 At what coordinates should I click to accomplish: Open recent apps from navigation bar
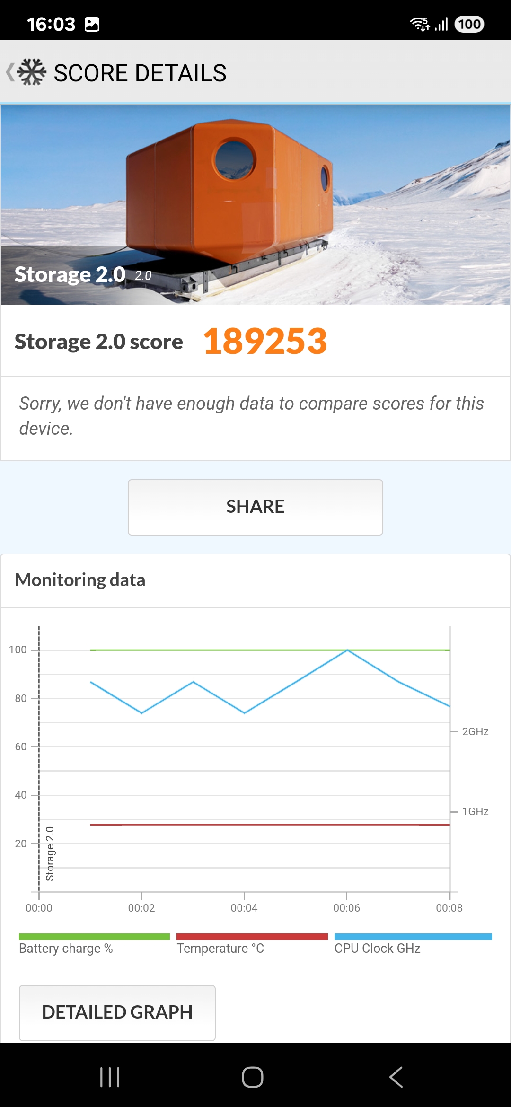click(110, 1077)
